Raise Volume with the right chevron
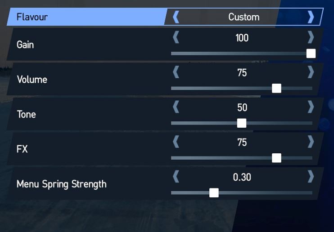The width and height of the screenshot is (334, 232). (311, 72)
